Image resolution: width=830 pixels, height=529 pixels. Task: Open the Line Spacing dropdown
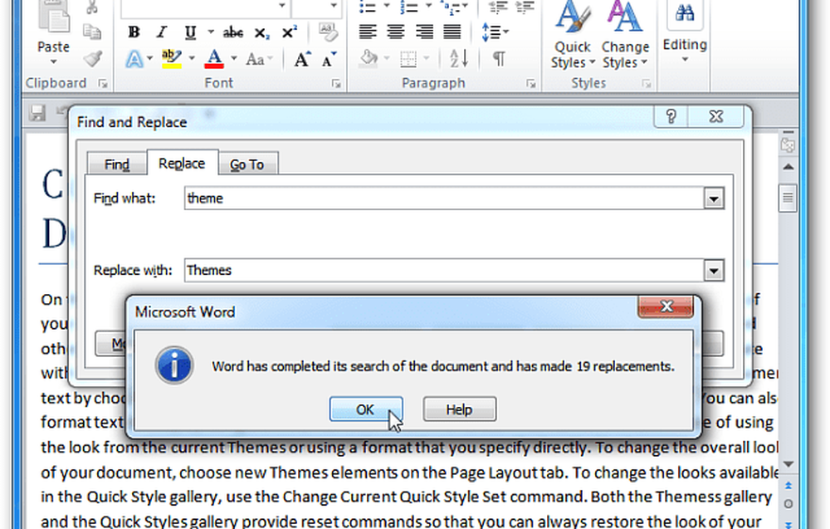(x=496, y=32)
